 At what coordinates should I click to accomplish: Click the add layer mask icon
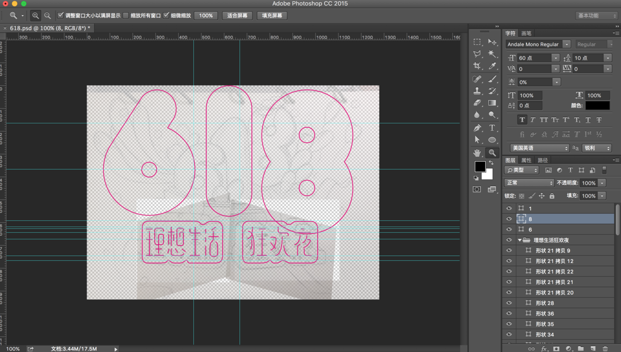[556, 348]
